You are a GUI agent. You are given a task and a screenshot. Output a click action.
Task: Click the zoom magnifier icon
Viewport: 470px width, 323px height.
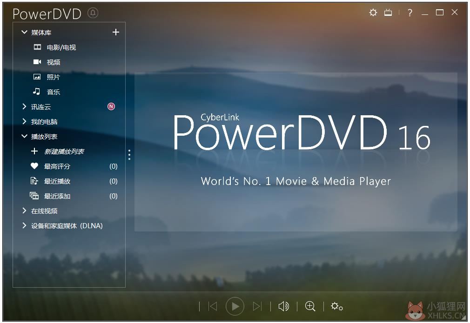tap(310, 306)
